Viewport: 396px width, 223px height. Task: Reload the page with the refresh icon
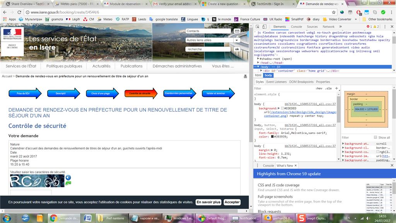click(x=19, y=12)
